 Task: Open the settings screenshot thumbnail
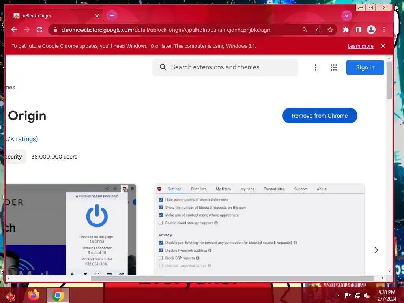(x=260, y=229)
